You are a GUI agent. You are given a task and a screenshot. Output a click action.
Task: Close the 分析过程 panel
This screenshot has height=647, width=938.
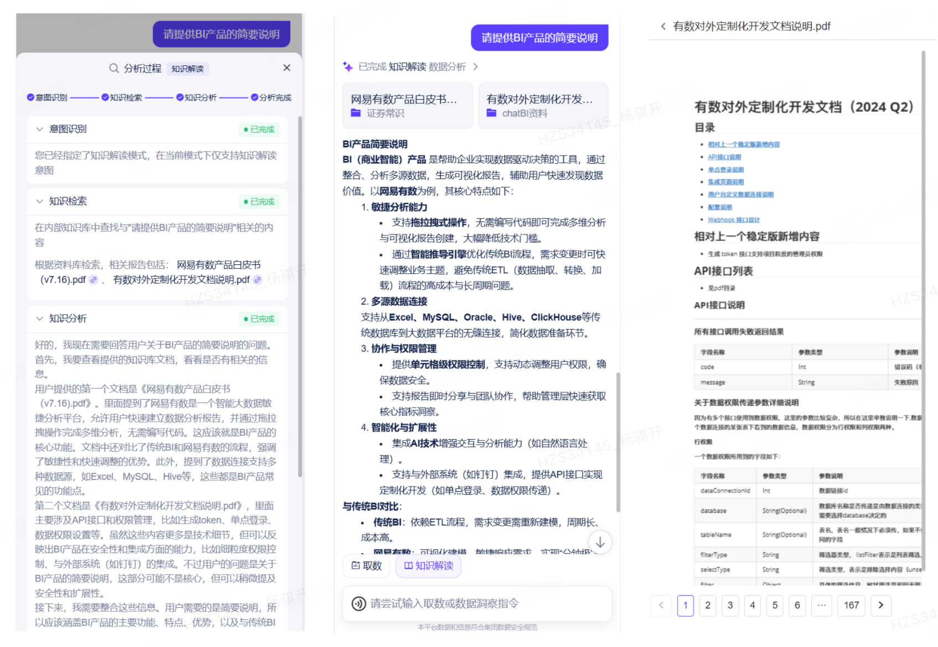tap(286, 68)
